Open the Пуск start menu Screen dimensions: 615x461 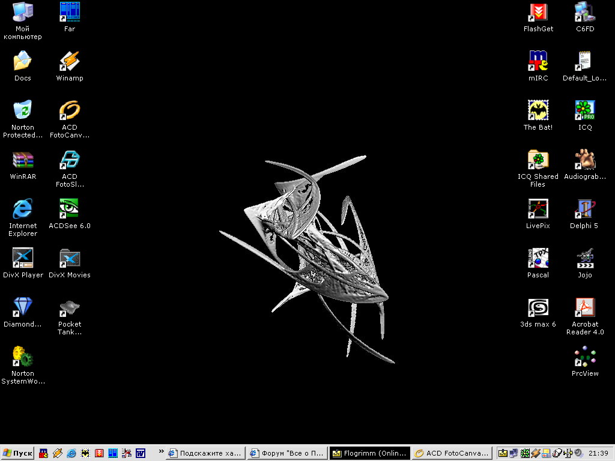(x=18, y=453)
